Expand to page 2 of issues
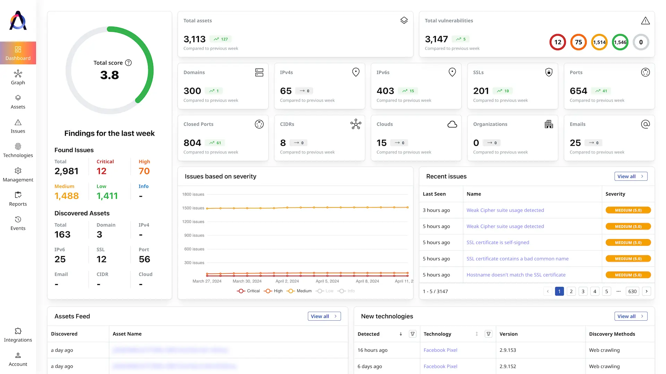 (x=571, y=291)
